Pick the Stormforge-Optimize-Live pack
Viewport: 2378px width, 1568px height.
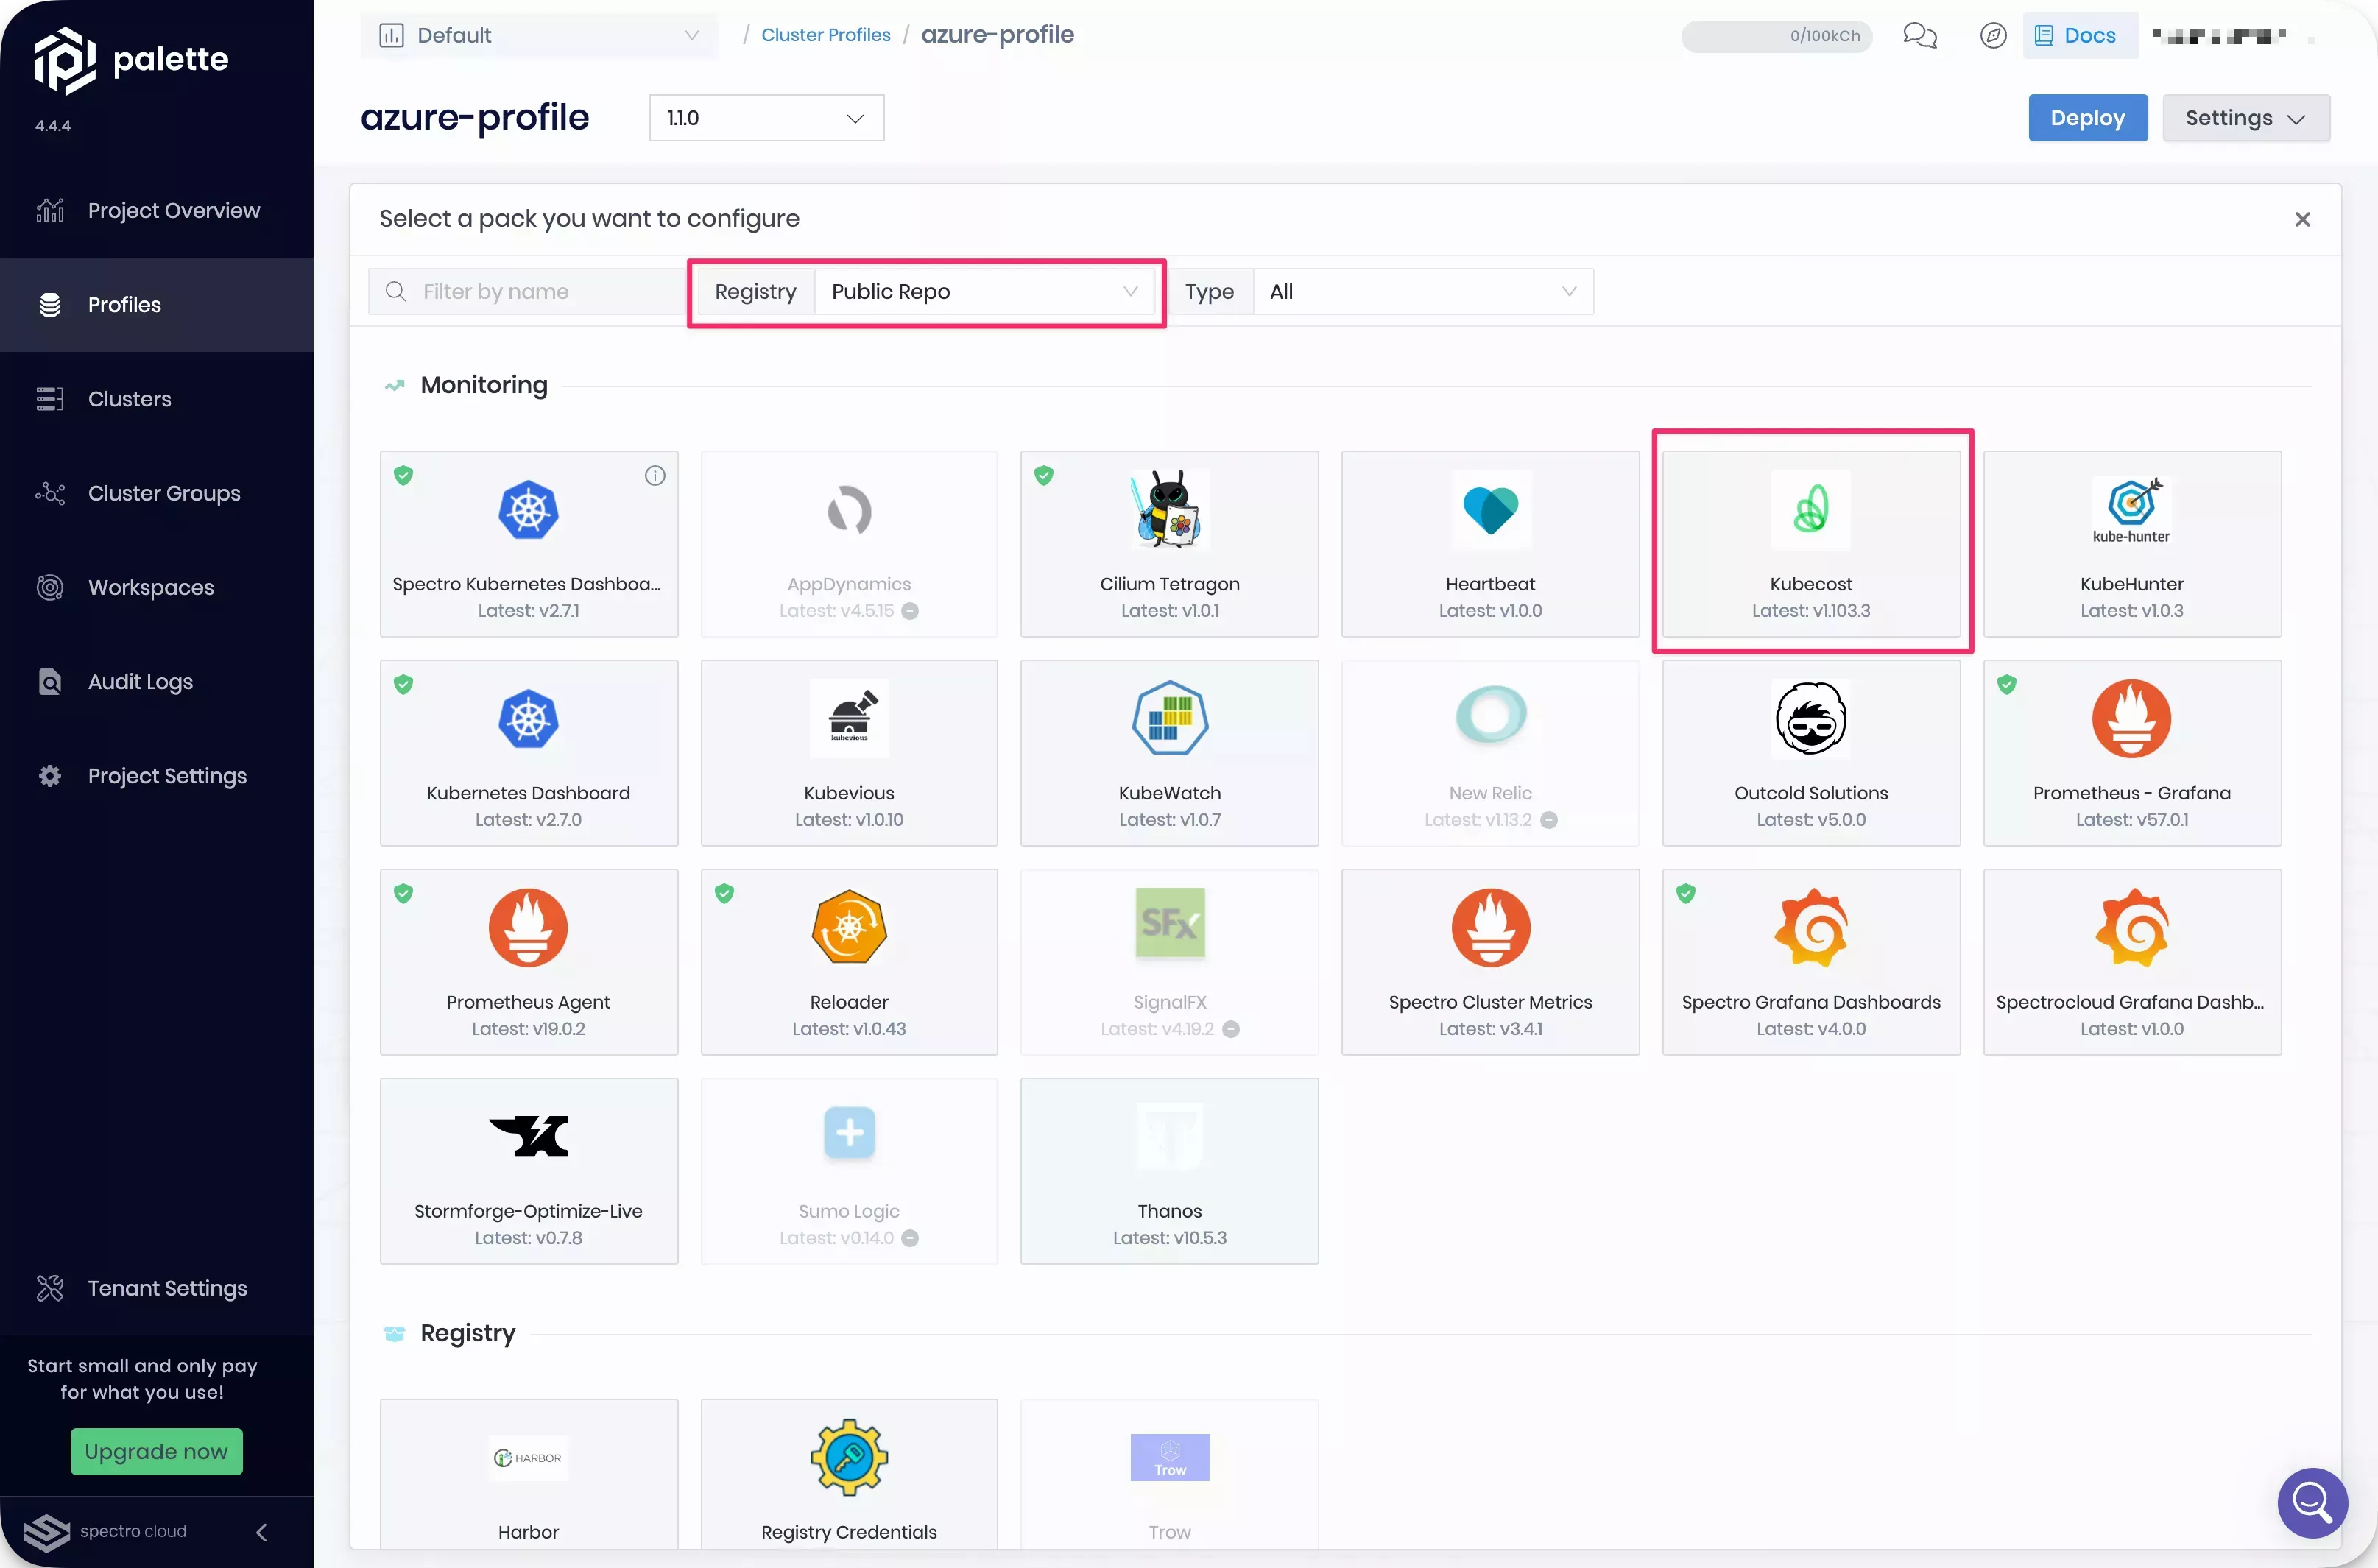(528, 1170)
